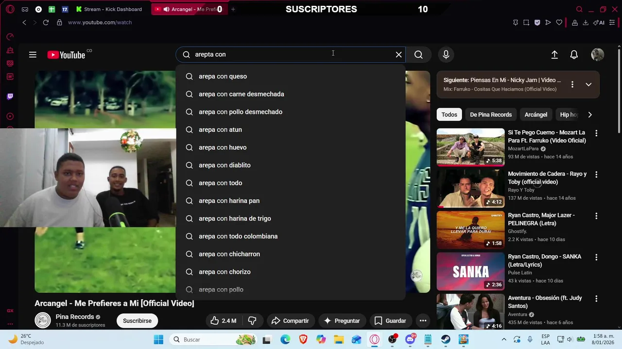Go back with browser back arrow
This screenshot has height=349, width=622.
24,22
